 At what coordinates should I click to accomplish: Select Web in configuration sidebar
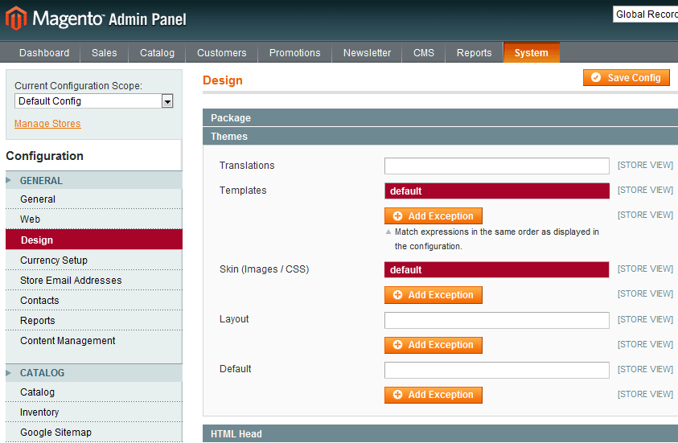tap(94, 219)
